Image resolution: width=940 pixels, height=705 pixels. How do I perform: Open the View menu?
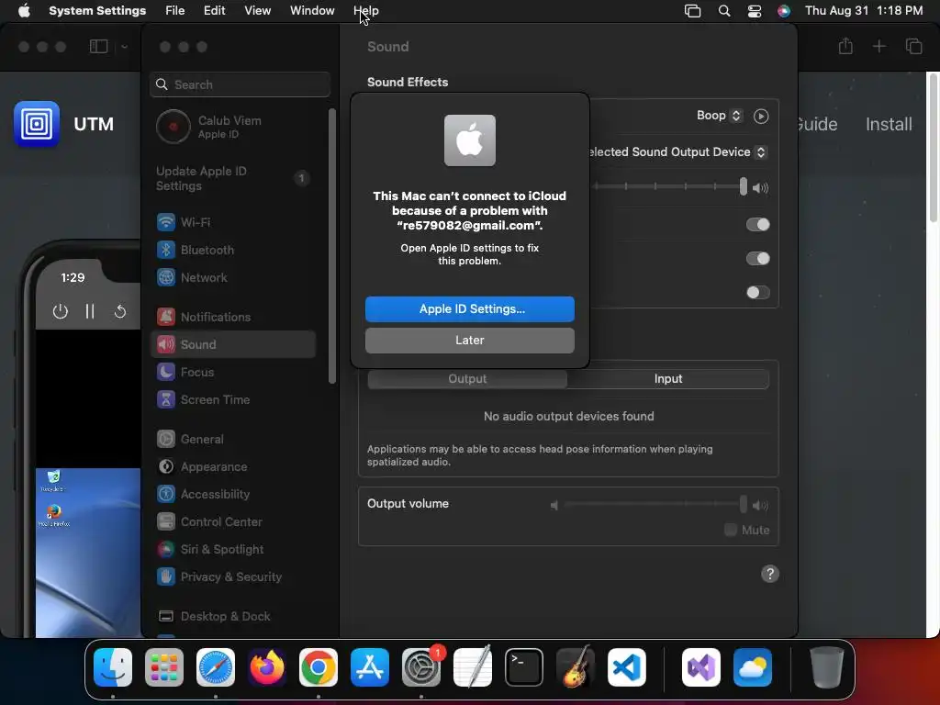[x=257, y=11]
